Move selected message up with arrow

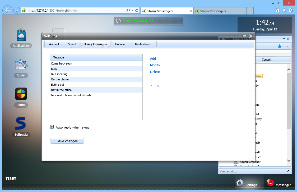pos(151,86)
